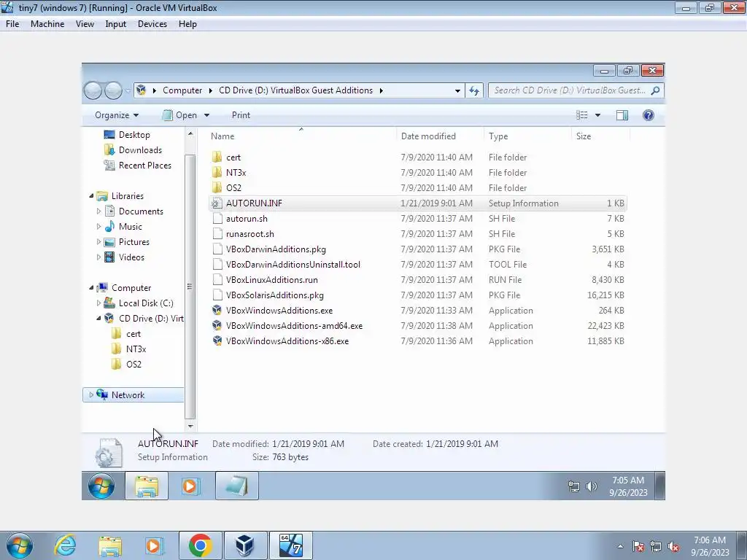Open the guest Start menu orb
This screenshot has height=560, width=747.
click(101, 486)
